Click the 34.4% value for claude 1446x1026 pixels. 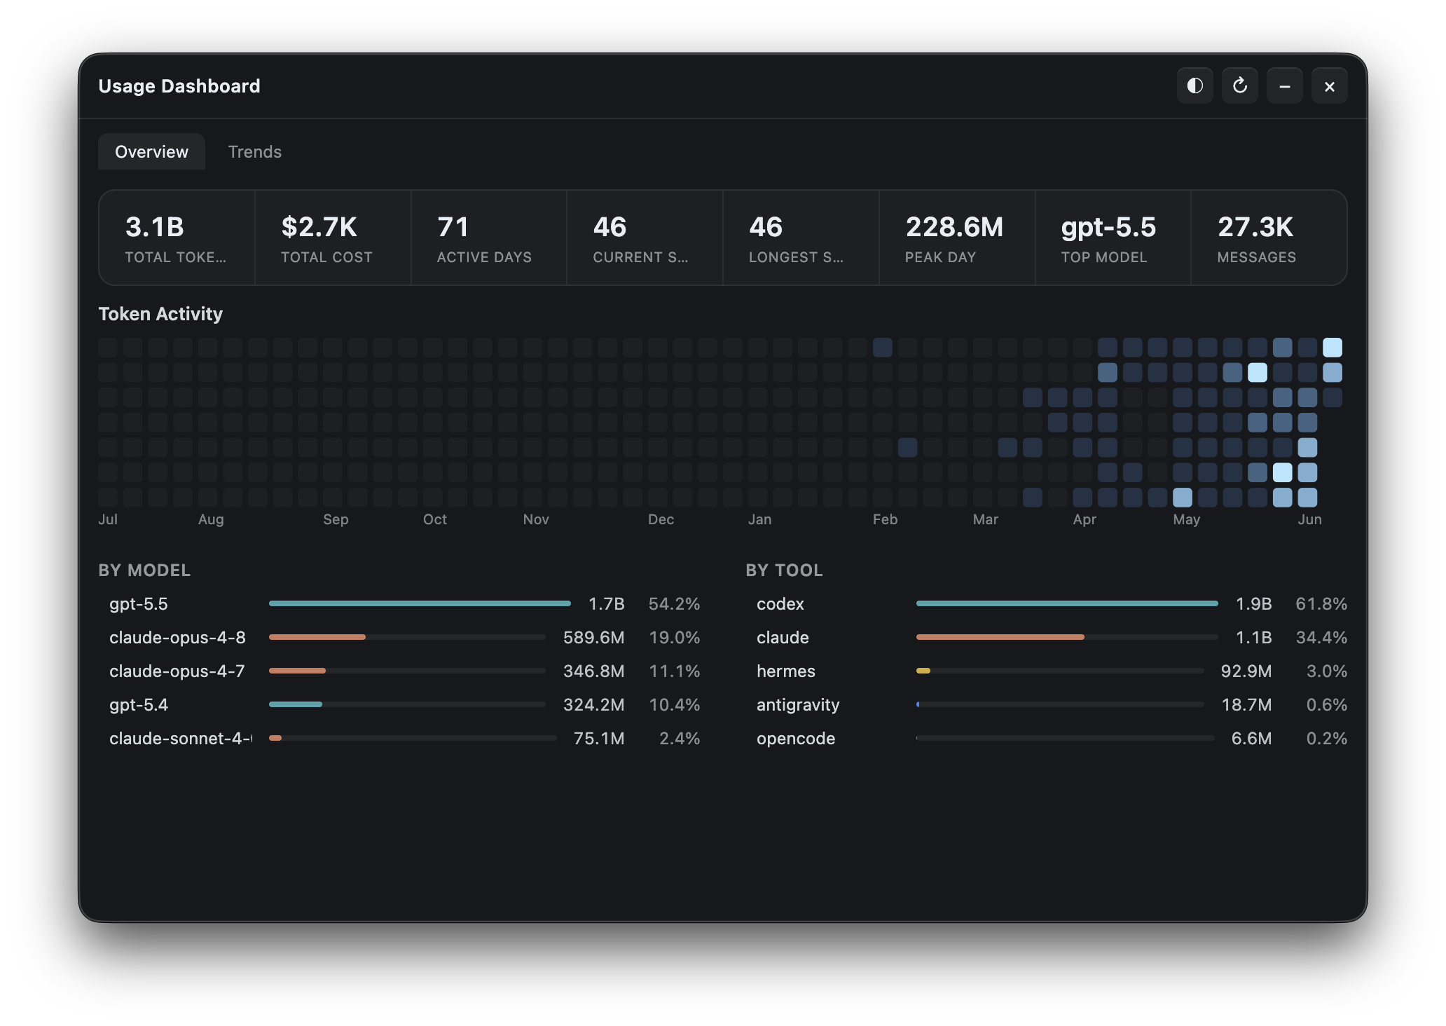click(1321, 637)
